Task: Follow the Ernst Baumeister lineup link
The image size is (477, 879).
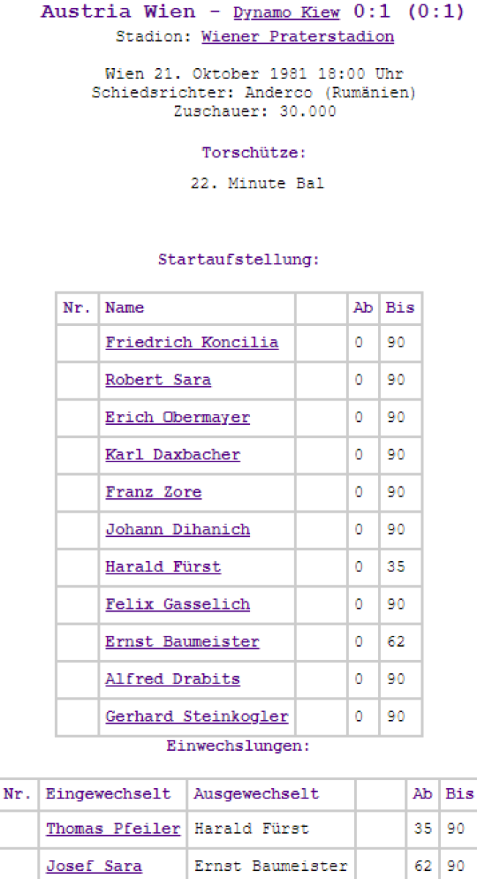Action: coord(182,641)
